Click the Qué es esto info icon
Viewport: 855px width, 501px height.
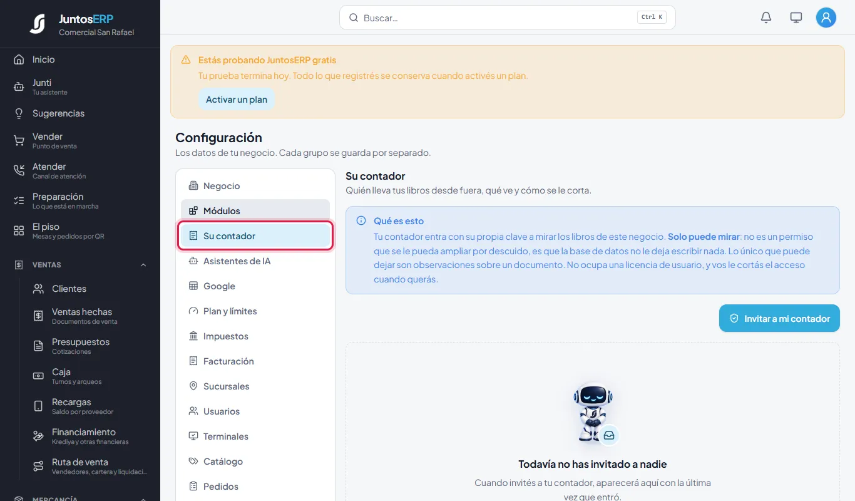tap(361, 221)
